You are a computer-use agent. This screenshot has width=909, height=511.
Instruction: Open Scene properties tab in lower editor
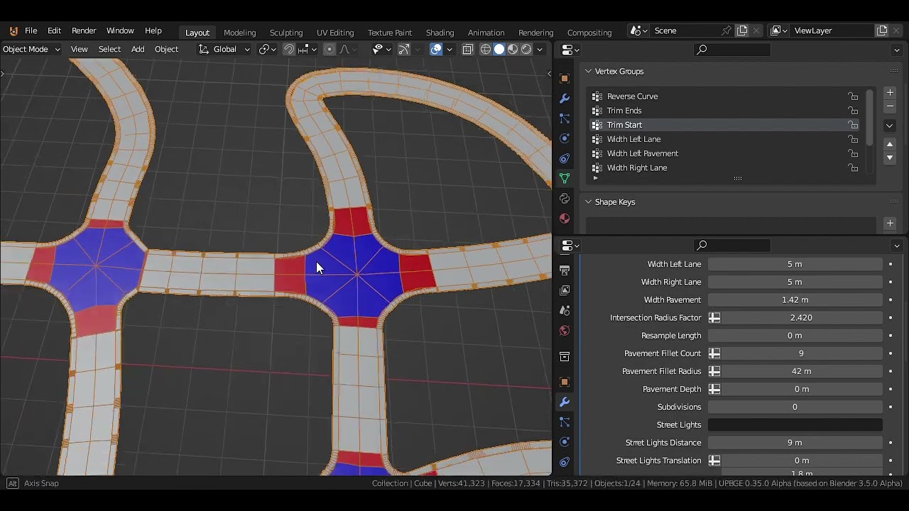[565, 310]
